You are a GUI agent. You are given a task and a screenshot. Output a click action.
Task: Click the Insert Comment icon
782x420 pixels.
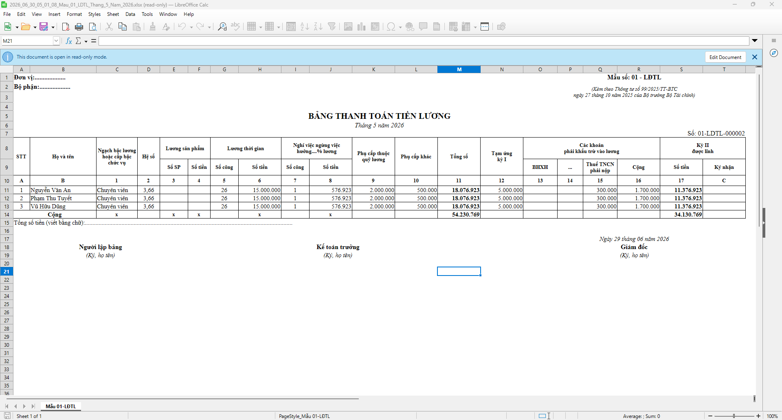tap(423, 27)
